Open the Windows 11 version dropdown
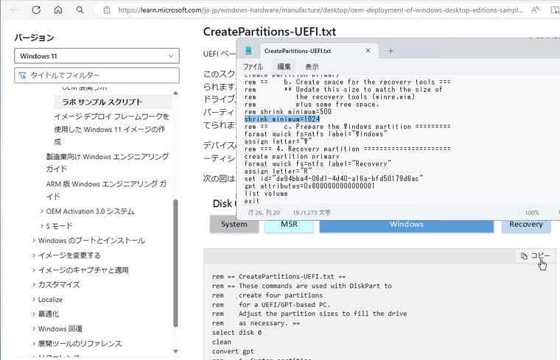 (x=97, y=56)
